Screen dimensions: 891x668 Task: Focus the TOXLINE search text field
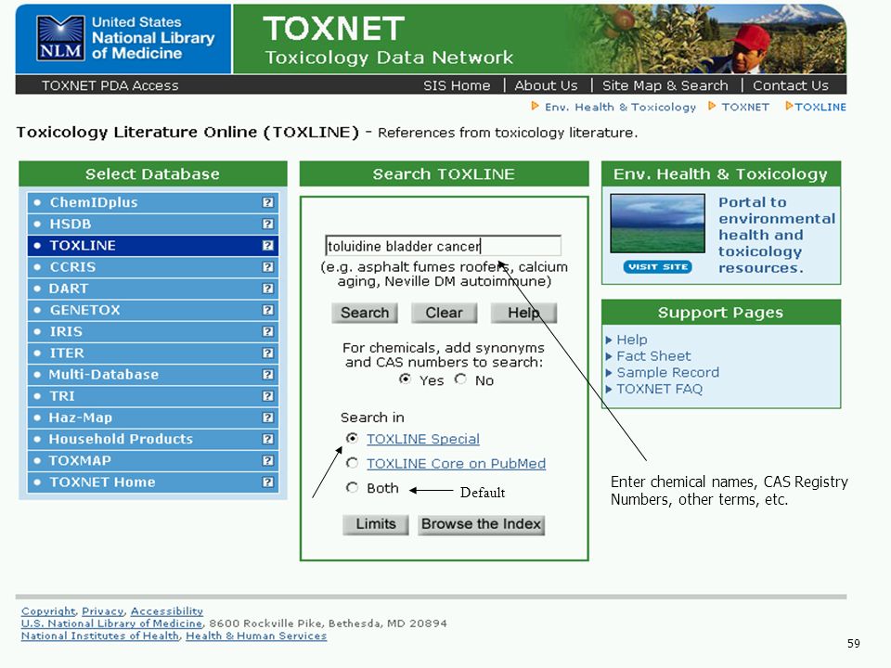(444, 246)
